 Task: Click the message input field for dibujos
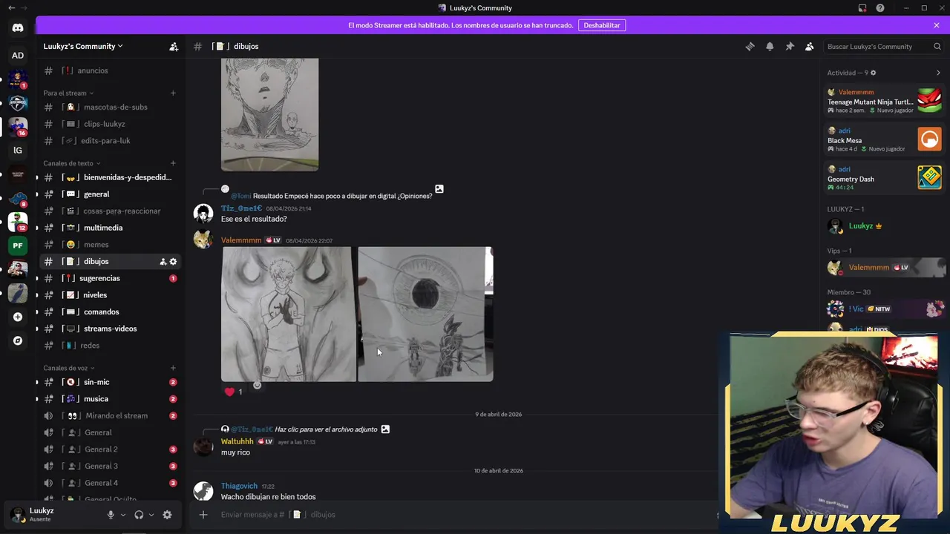coord(460,515)
